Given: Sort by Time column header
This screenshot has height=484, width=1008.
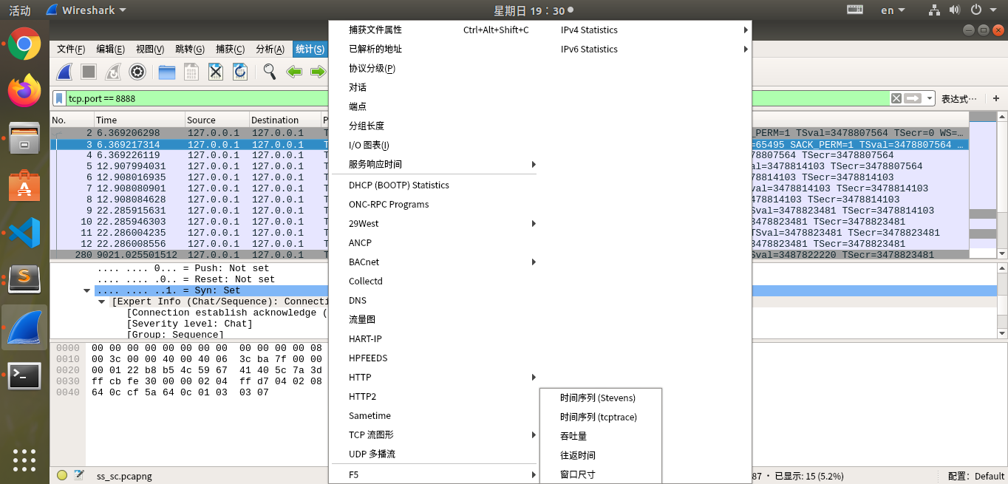Looking at the screenshot, I should click(140, 120).
